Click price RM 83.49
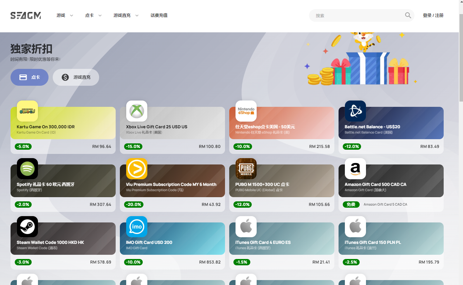The height and width of the screenshot is (285, 463). pyautogui.click(x=430, y=147)
